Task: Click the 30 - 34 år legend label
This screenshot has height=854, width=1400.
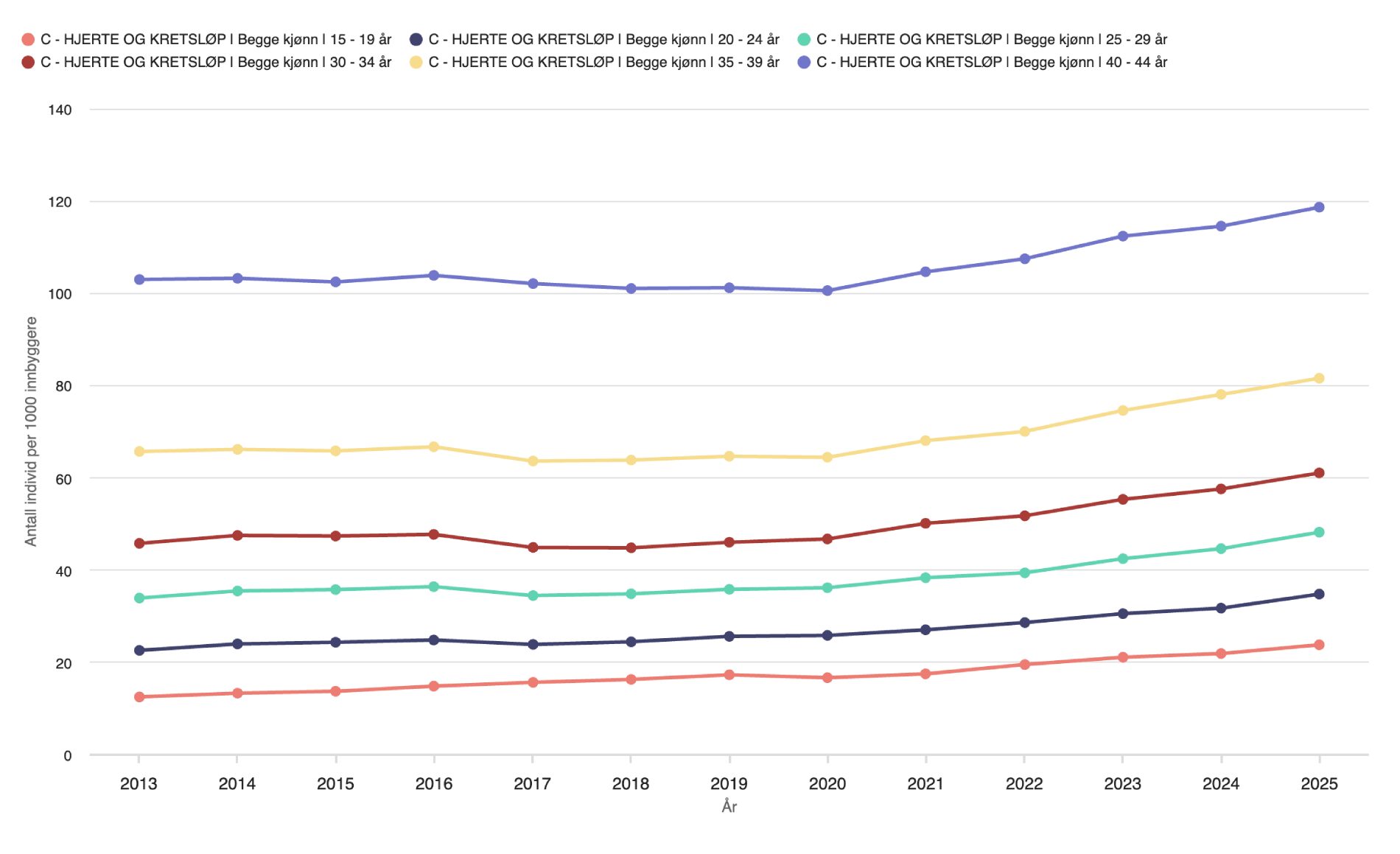Action: (215, 63)
